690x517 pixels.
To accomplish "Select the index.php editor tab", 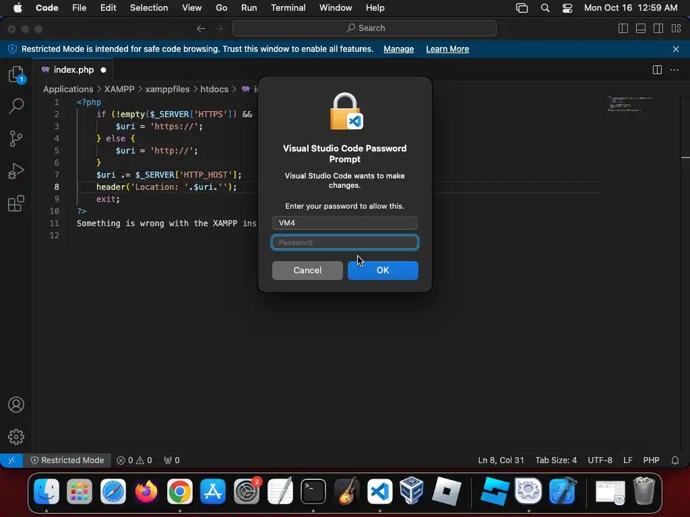I will coord(73,70).
